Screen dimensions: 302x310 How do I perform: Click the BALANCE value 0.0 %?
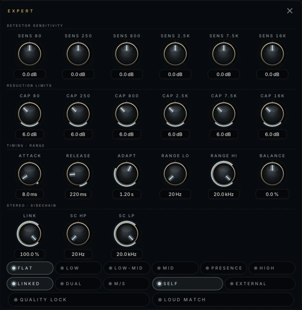(x=272, y=194)
